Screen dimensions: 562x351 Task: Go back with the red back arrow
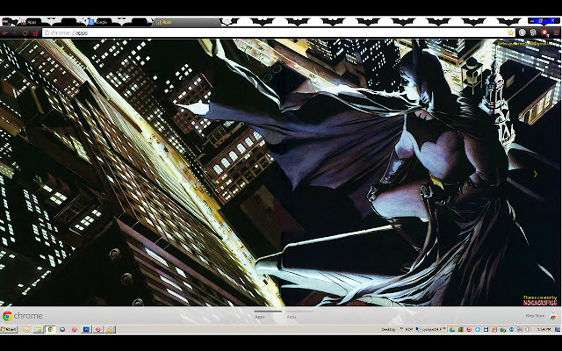(x=4, y=33)
